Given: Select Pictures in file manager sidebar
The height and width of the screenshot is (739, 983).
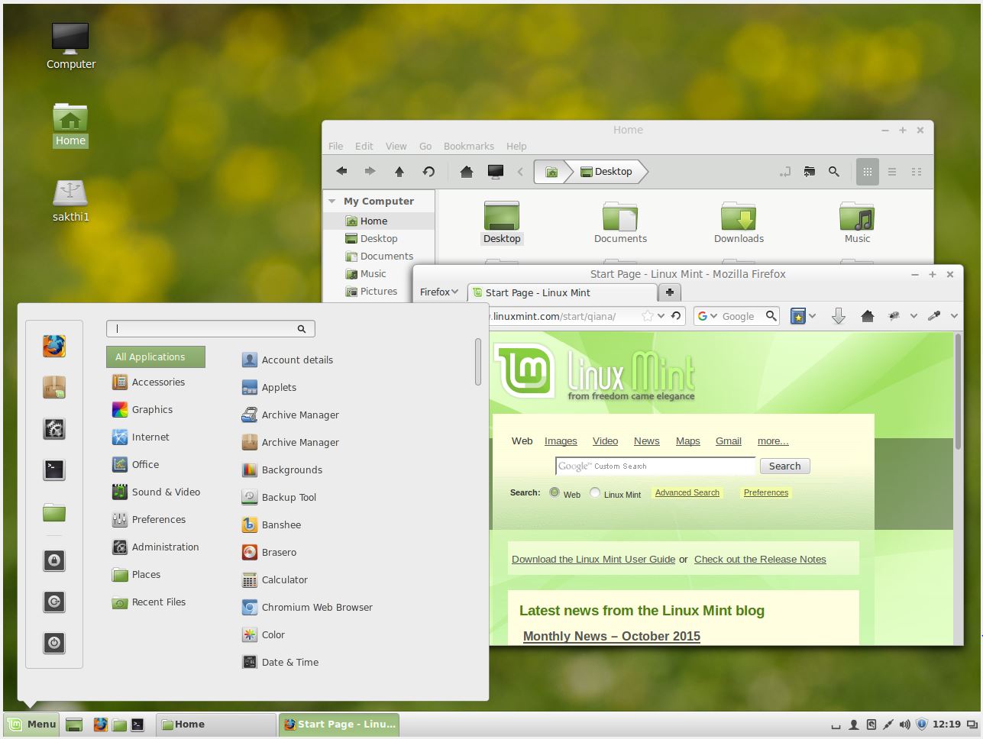Looking at the screenshot, I should point(372,292).
